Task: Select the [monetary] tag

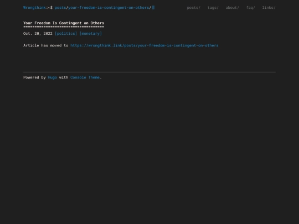Action: click(91, 34)
